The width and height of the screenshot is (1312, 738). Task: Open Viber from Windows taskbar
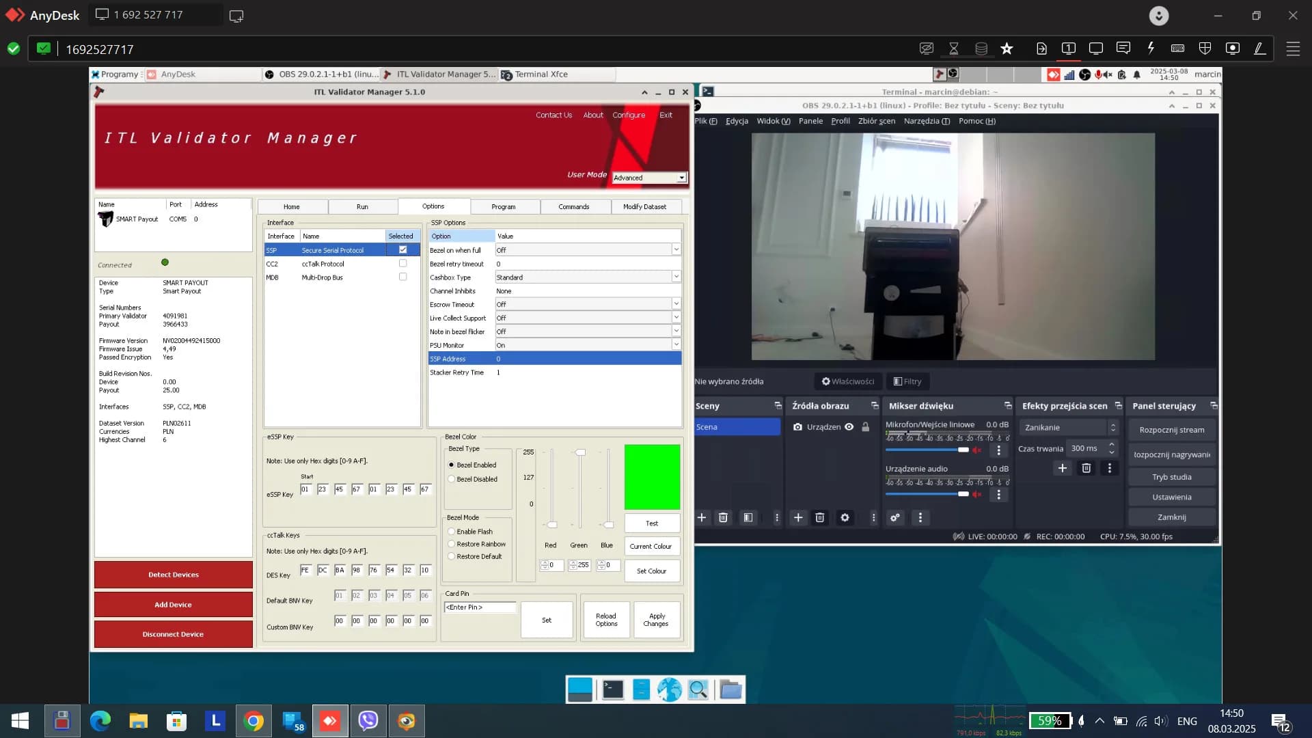pos(368,721)
